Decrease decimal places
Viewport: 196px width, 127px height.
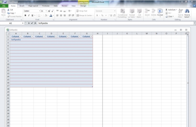(114, 15)
